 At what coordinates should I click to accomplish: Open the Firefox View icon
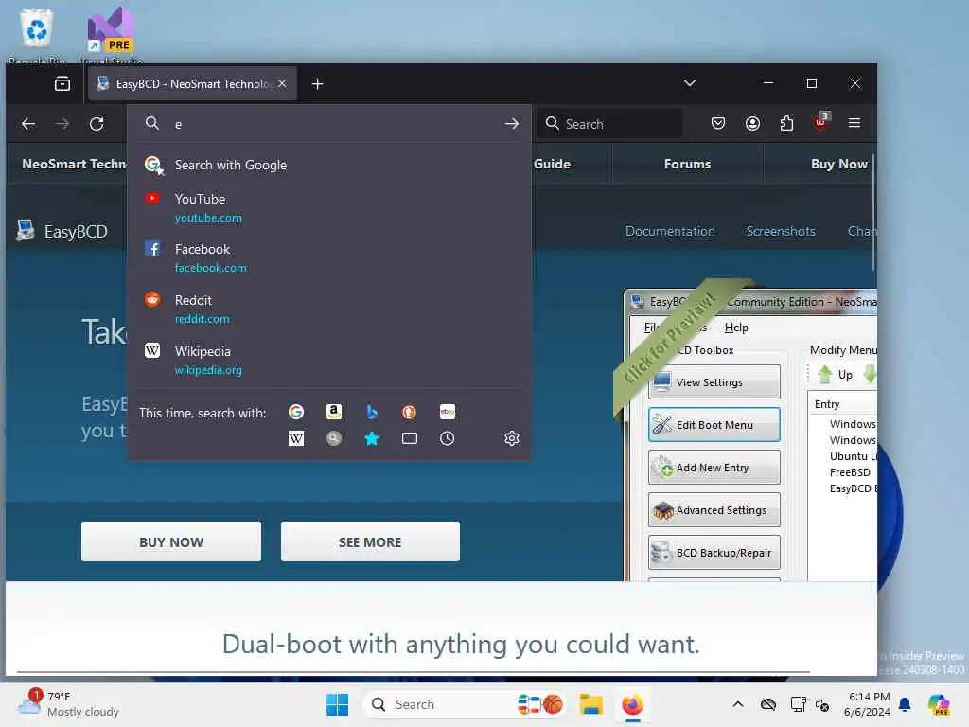click(x=62, y=84)
